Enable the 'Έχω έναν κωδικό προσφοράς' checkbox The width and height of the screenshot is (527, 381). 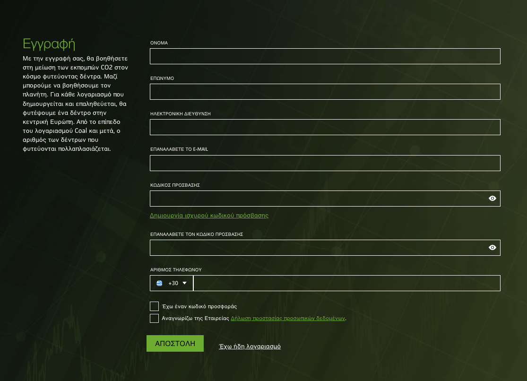click(x=154, y=306)
